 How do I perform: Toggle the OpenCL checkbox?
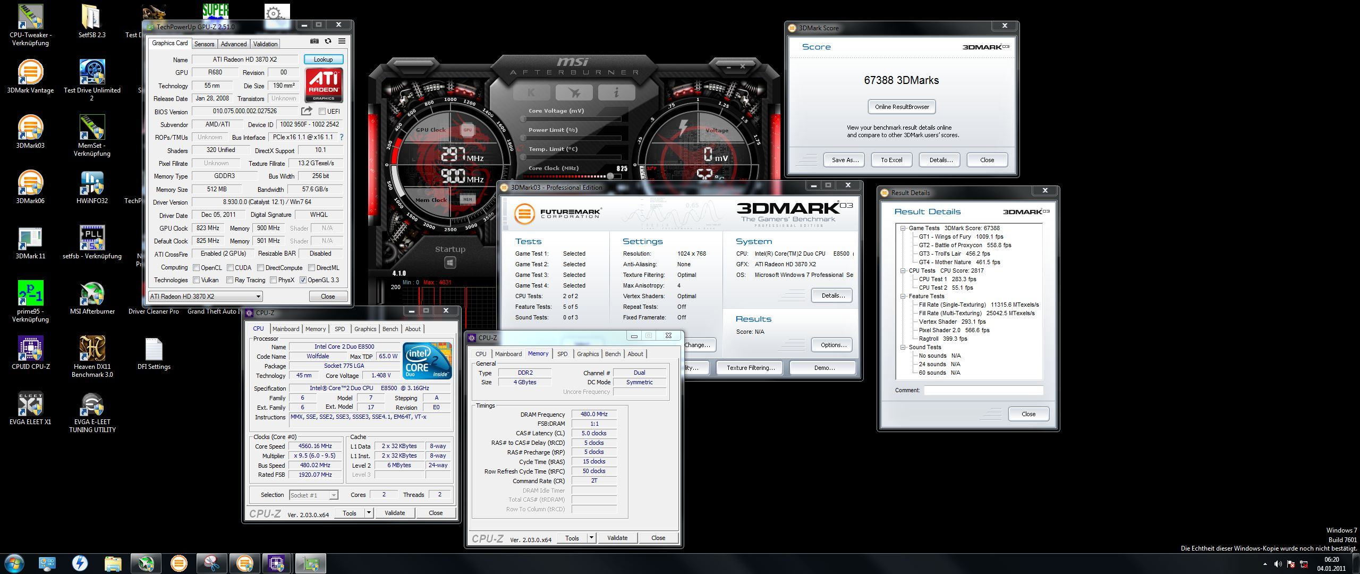click(196, 268)
